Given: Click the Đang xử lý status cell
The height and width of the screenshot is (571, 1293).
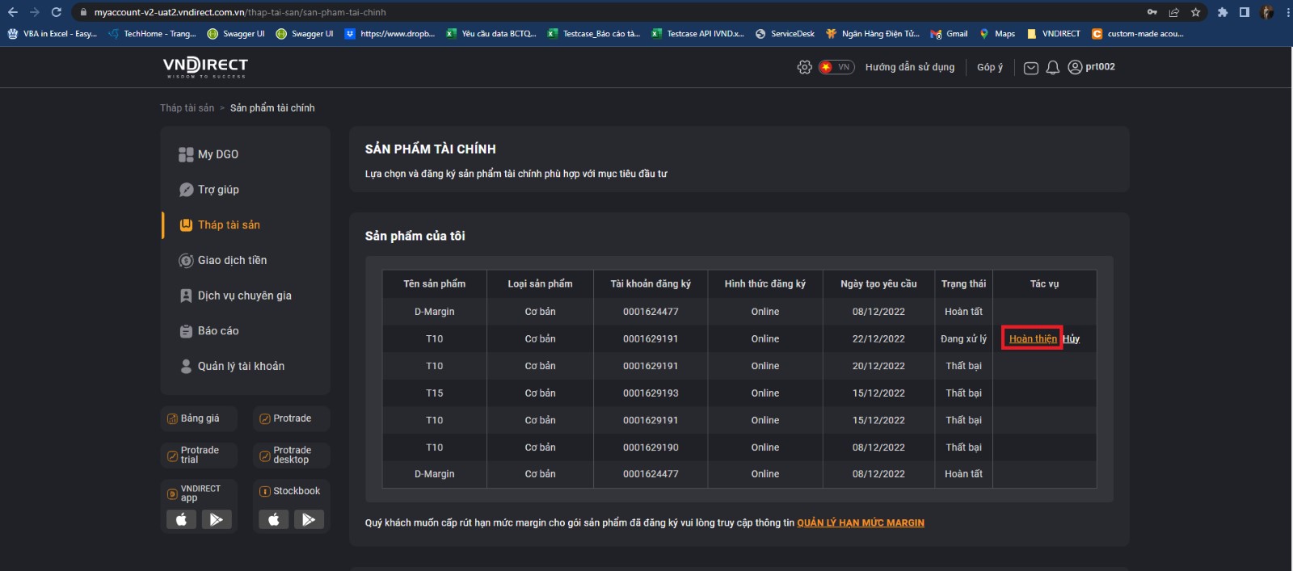Looking at the screenshot, I should [x=963, y=339].
